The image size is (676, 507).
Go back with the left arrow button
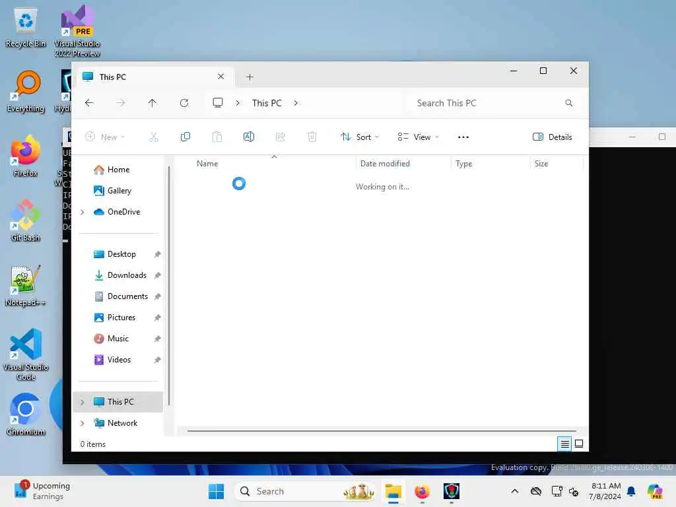[89, 103]
